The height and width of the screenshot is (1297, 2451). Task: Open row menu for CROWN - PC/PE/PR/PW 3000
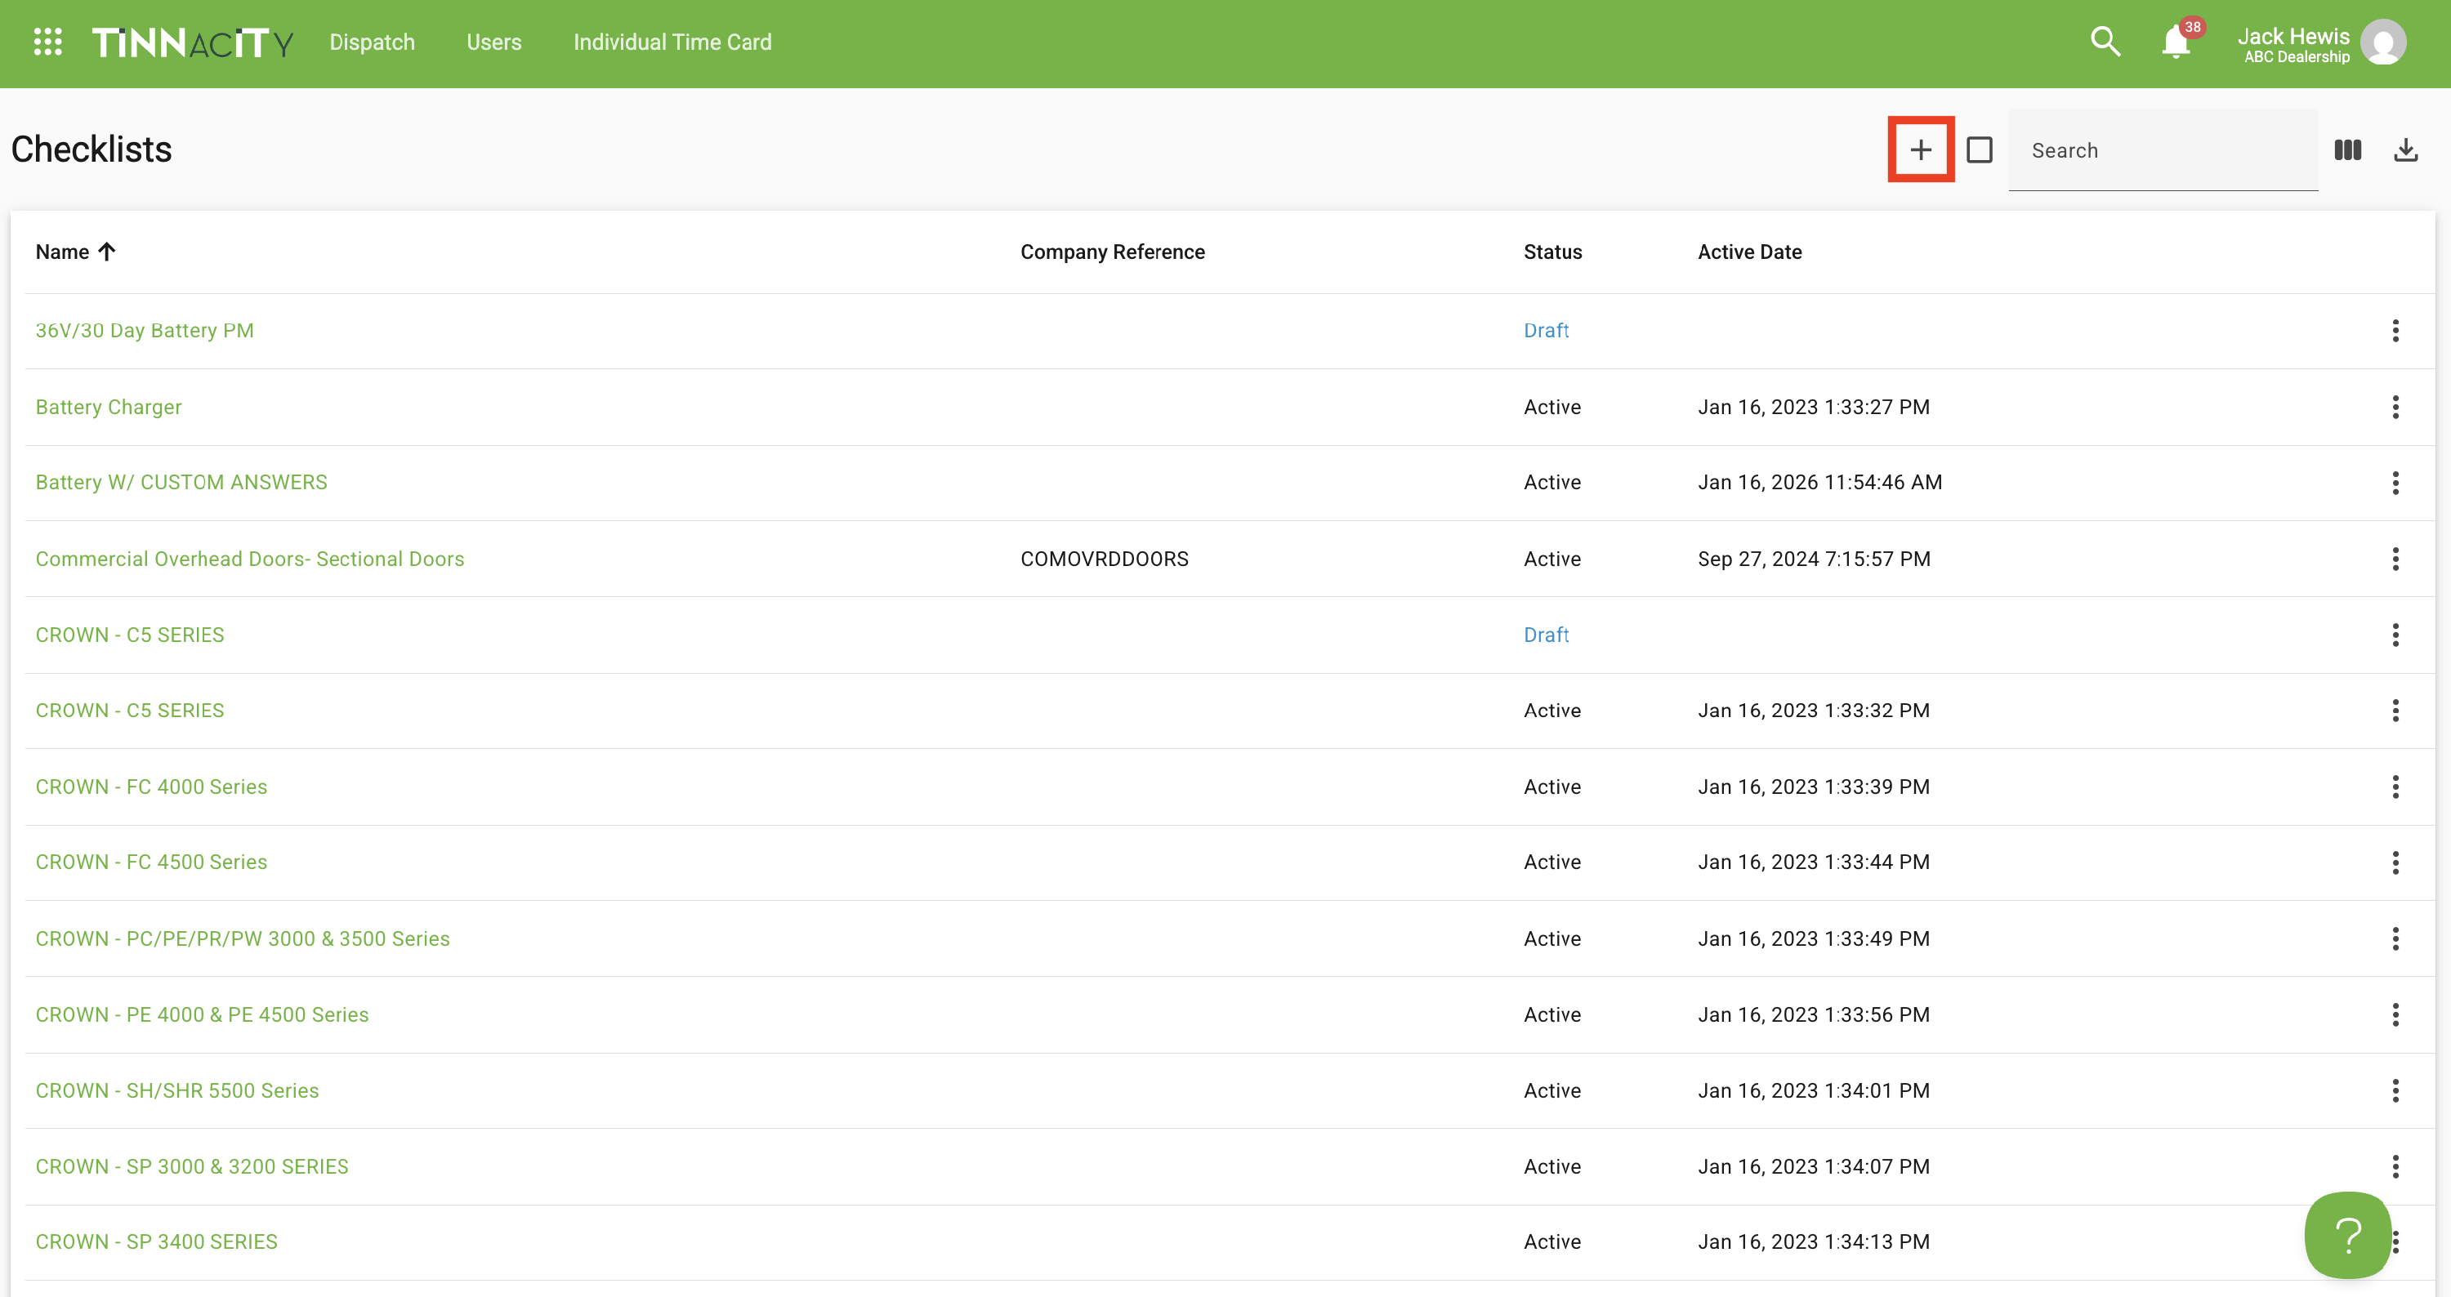point(2395,938)
